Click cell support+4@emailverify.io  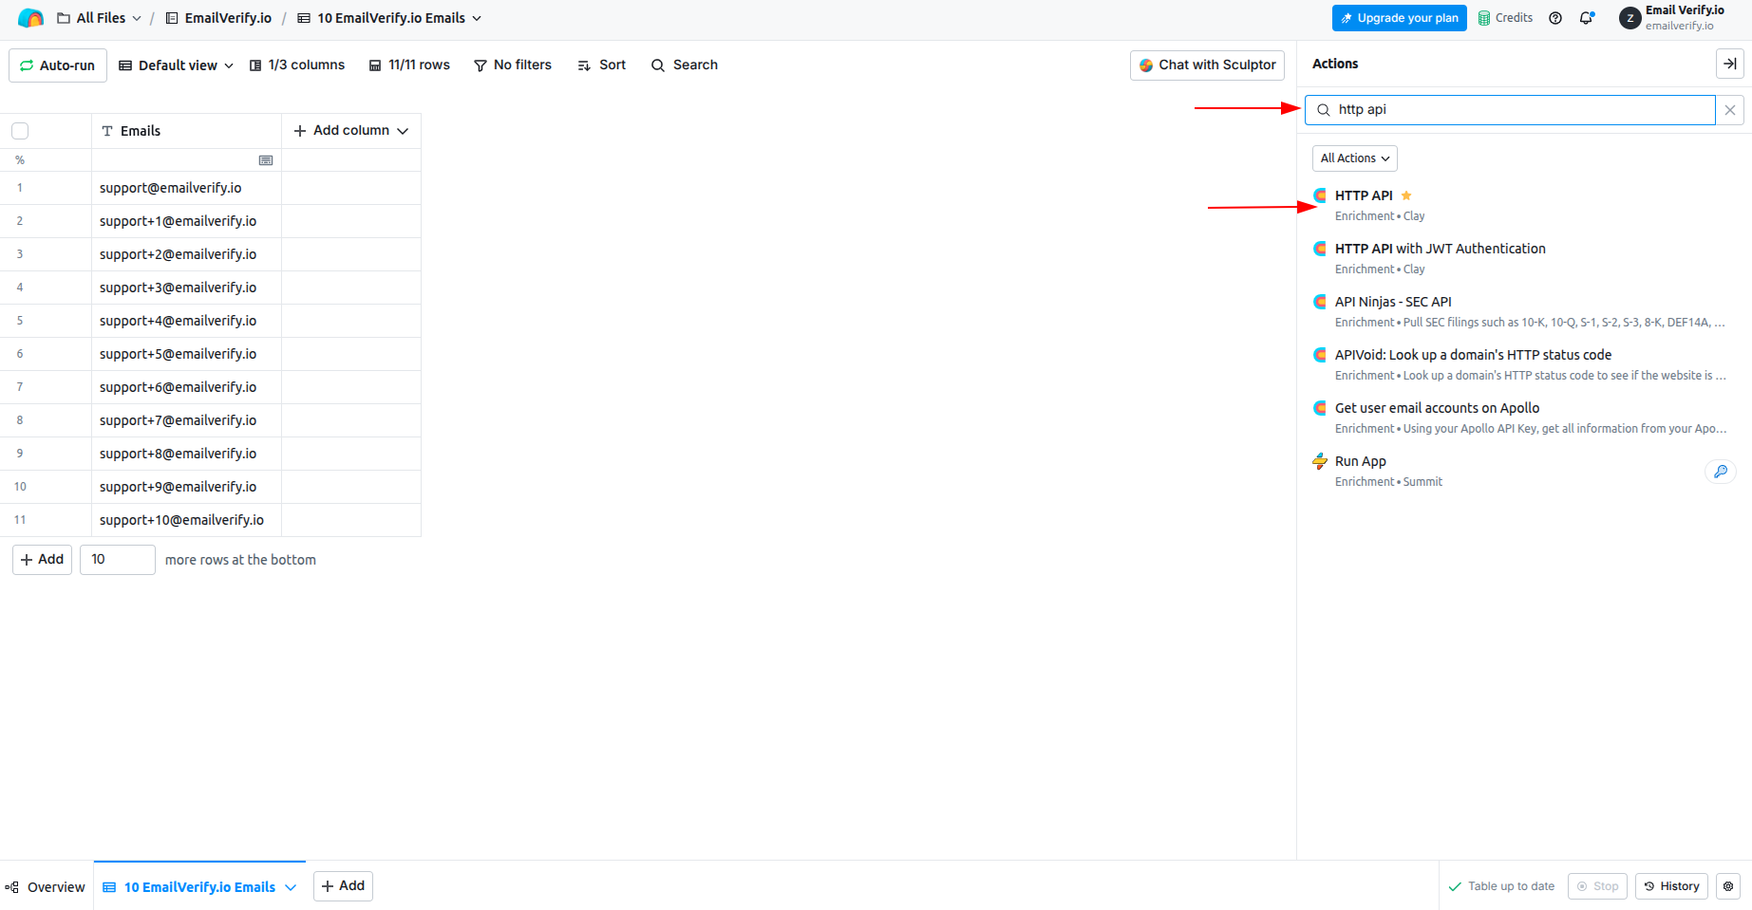(x=187, y=321)
